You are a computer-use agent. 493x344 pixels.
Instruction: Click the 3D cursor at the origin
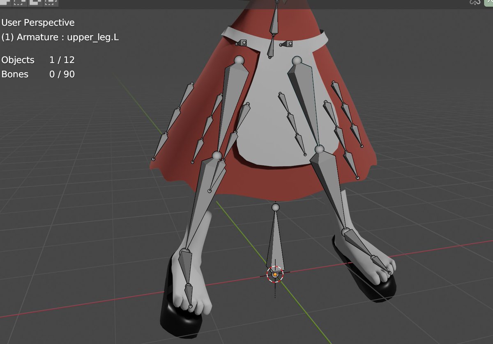click(275, 274)
